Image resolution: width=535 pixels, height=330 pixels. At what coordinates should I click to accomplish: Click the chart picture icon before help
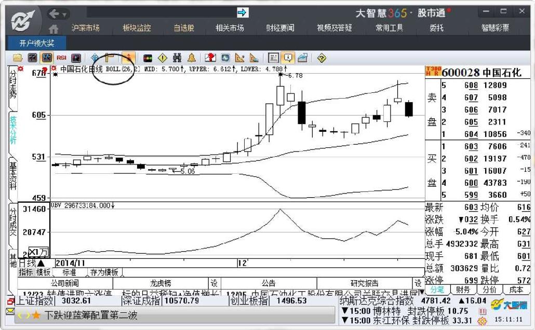[x=303, y=58]
